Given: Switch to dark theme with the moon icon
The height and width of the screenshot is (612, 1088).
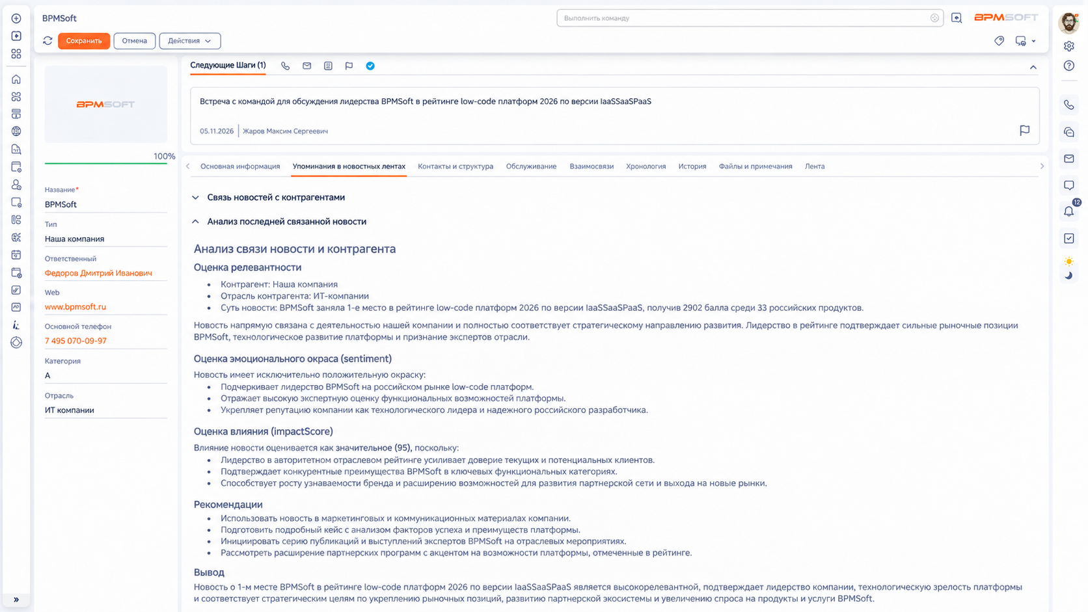Looking at the screenshot, I should tap(1069, 276).
